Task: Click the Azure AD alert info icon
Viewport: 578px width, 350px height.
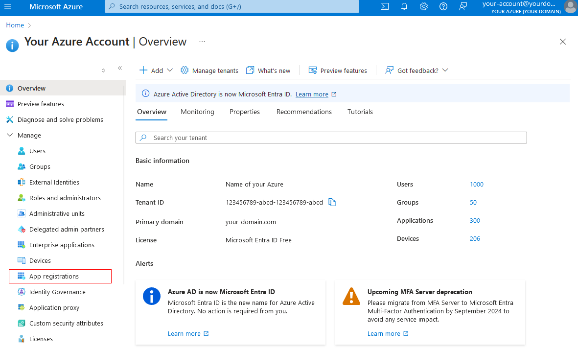Action: click(x=152, y=296)
